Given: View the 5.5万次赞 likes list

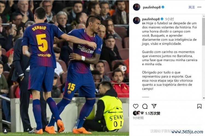Looking at the screenshot, I should coord(153,113).
